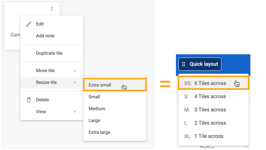Choose Duplicate tile menu entry

coord(52,53)
